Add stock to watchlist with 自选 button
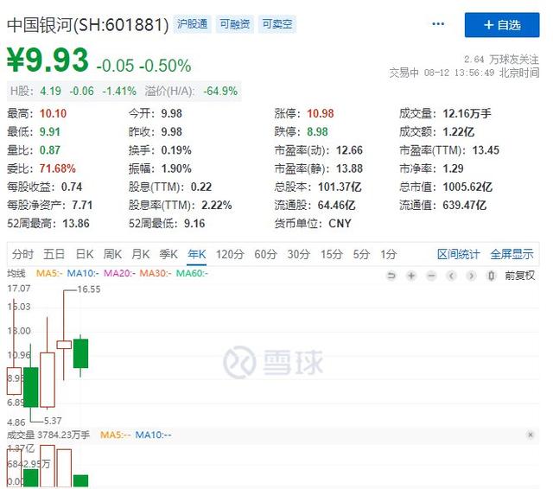 click(x=502, y=25)
